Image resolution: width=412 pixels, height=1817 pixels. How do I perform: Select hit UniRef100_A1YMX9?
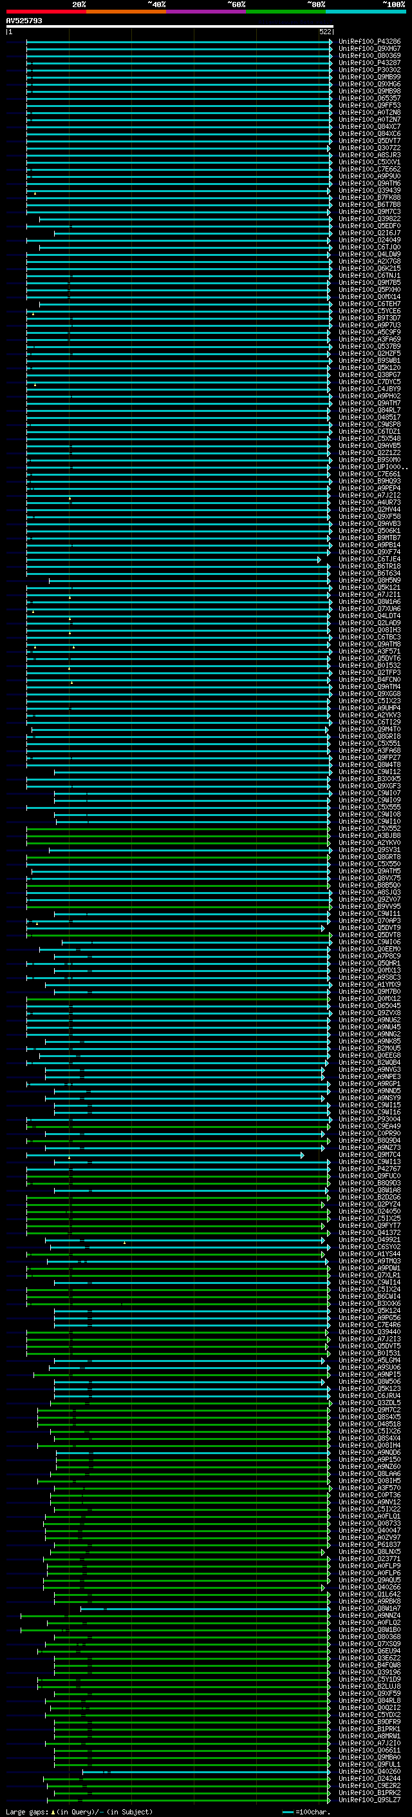(369, 985)
